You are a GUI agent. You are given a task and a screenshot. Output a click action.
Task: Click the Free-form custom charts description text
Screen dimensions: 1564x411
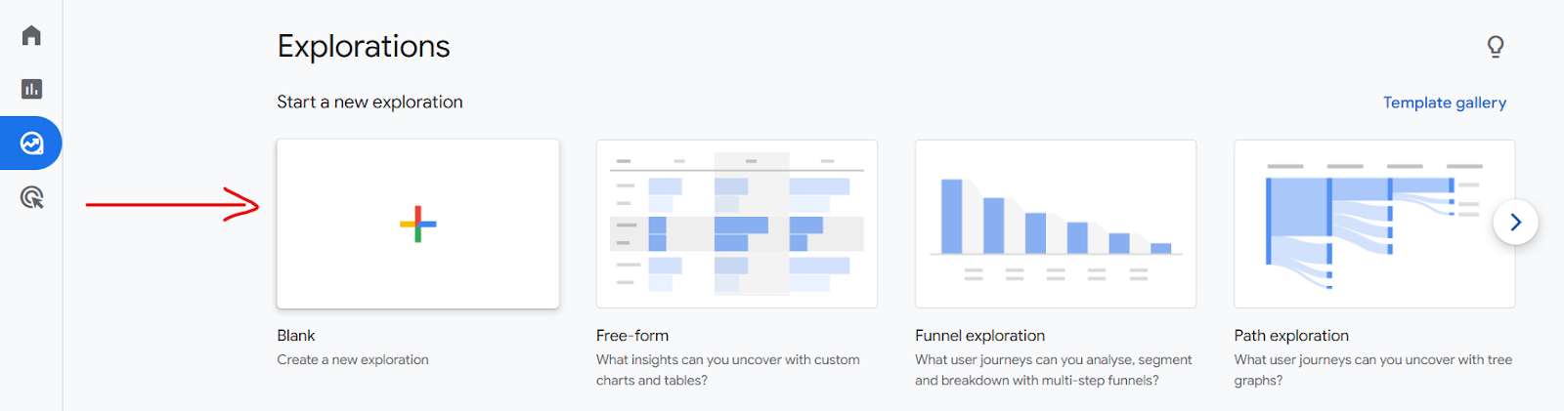click(x=728, y=370)
